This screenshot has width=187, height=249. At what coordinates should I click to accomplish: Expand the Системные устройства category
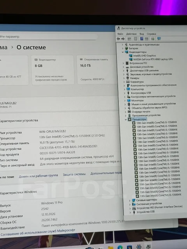click(x=130, y=204)
